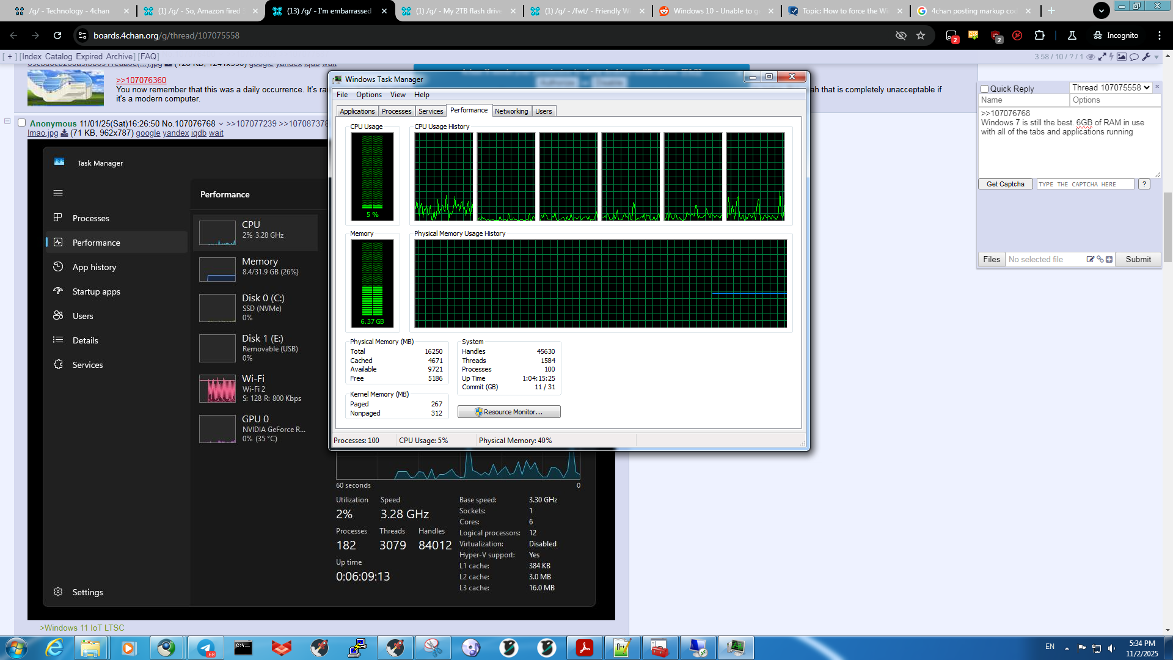The height and width of the screenshot is (660, 1173).
Task: Switch to the Networking tab in Task Manager
Action: point(511,111)
